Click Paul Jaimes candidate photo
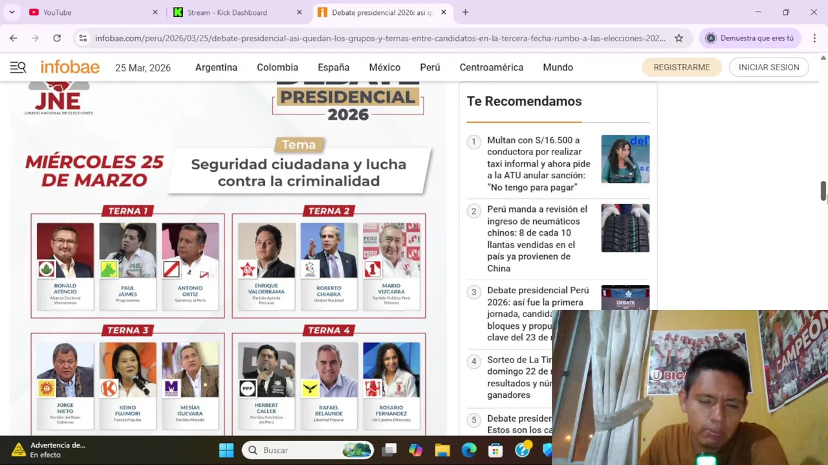The width and height of the screenshot is (828, 465). click(127, 251)
